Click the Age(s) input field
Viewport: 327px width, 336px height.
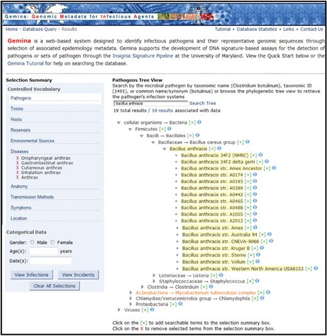(x=43, y=251)
